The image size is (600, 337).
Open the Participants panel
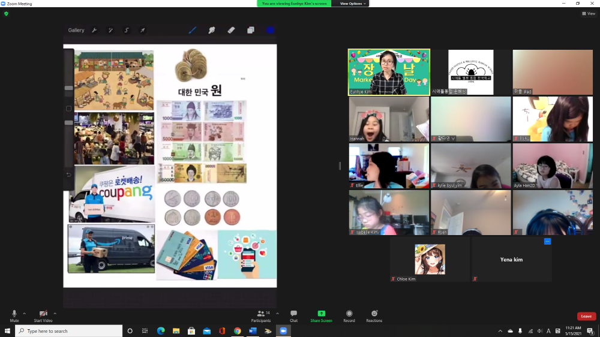click(x=261, y=315)
